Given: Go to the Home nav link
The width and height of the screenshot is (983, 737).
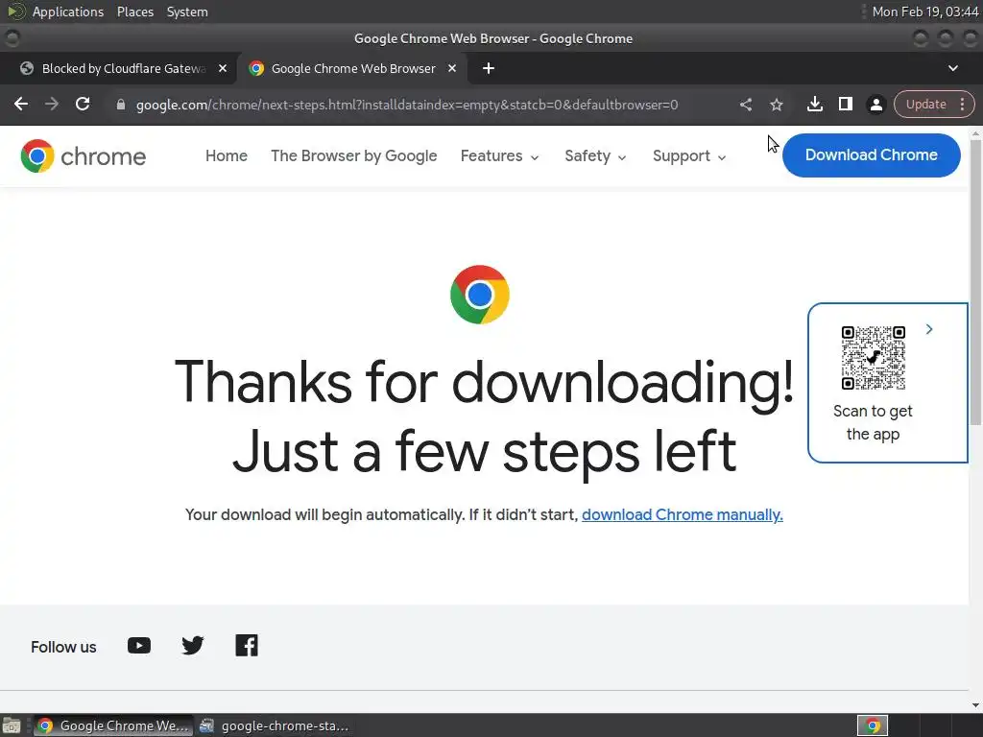Looking at the screenshot, I should pyautogui.click(x=227, y=155).
